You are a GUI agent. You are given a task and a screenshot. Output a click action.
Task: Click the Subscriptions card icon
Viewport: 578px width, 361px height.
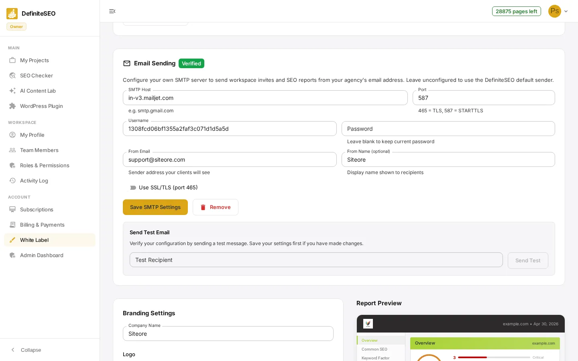(x=12, y=209)
